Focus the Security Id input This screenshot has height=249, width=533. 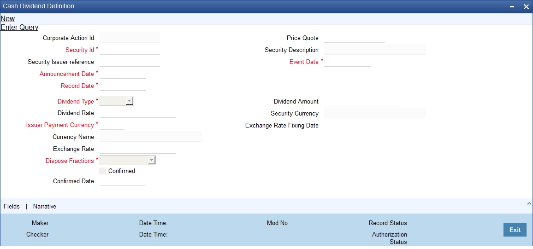[130, 50]
